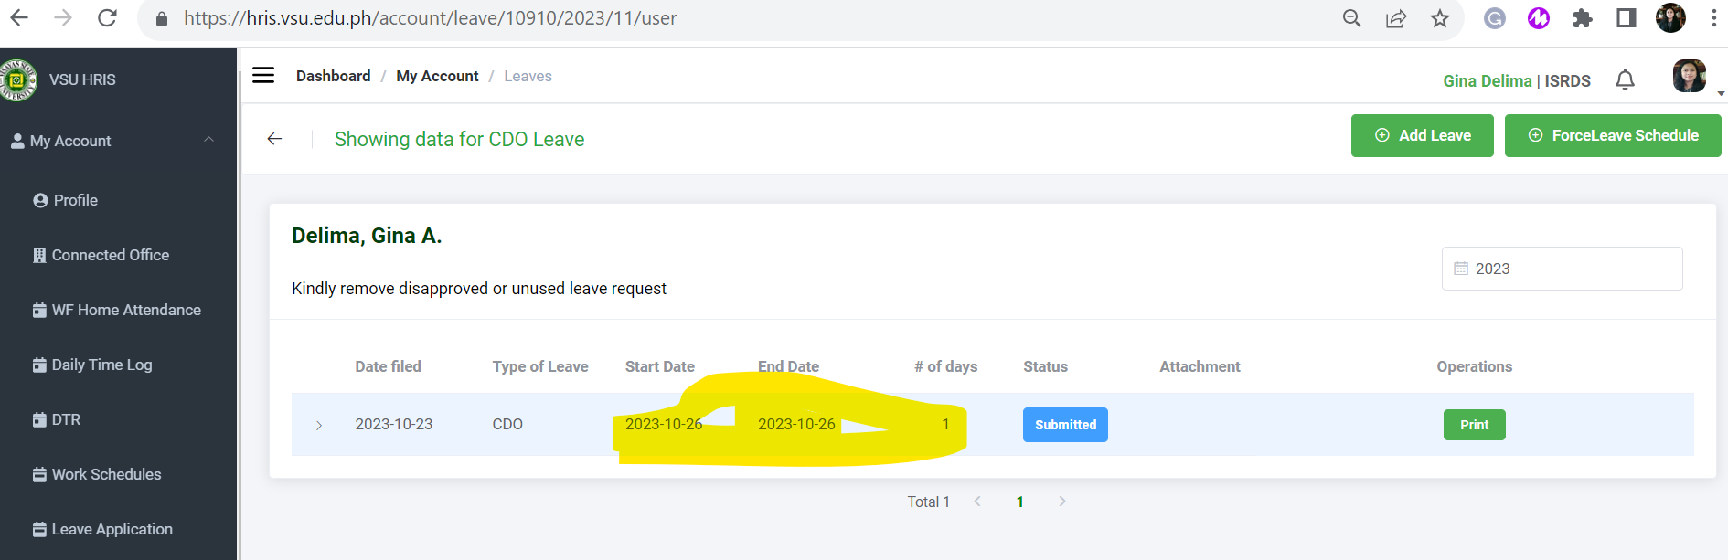Click the VSU HRIS logo

17,80
